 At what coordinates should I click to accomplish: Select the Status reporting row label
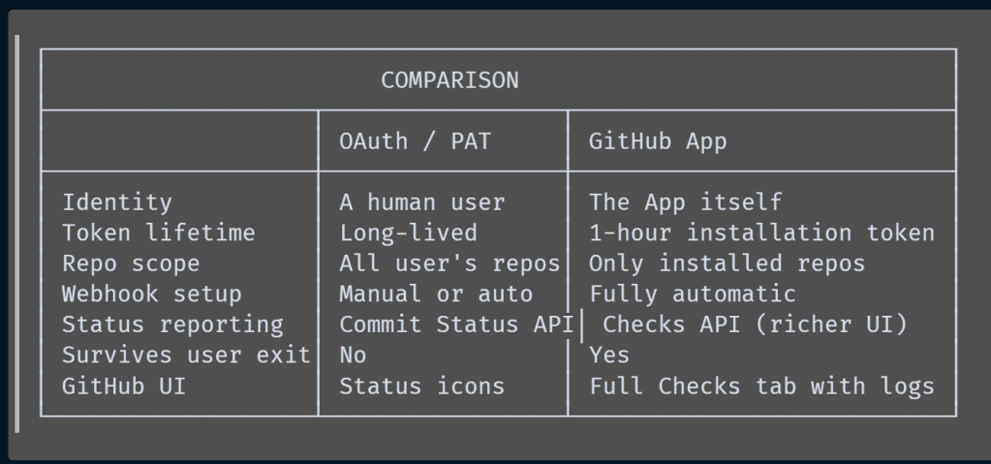coord(172,325)
